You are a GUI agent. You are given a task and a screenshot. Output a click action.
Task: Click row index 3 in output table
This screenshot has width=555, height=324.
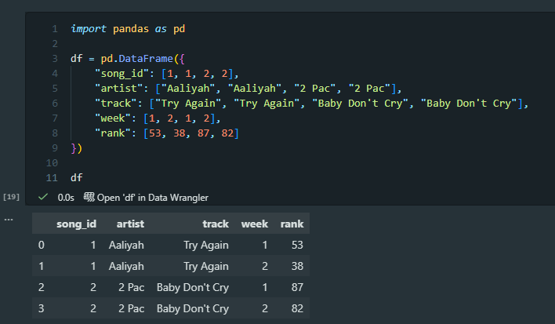[x=42, y=308]
